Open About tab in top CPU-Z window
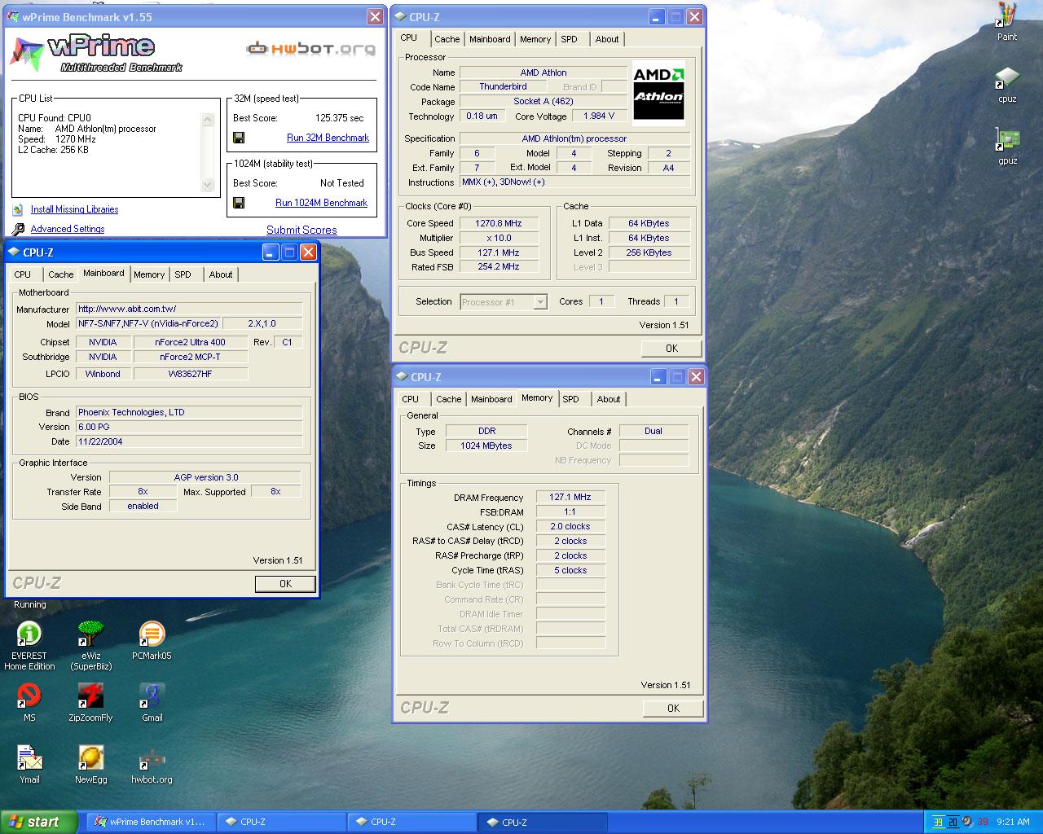 [x=607, y=39]
